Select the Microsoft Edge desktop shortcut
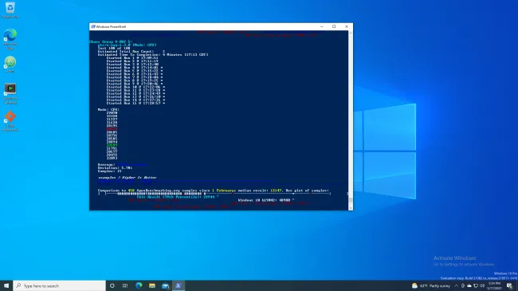 tap(10, 39)
